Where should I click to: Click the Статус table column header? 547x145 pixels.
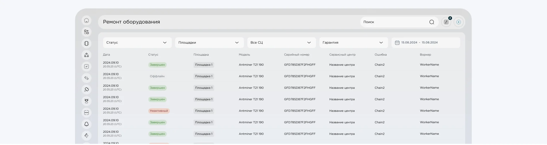click(x=153, y=55)
